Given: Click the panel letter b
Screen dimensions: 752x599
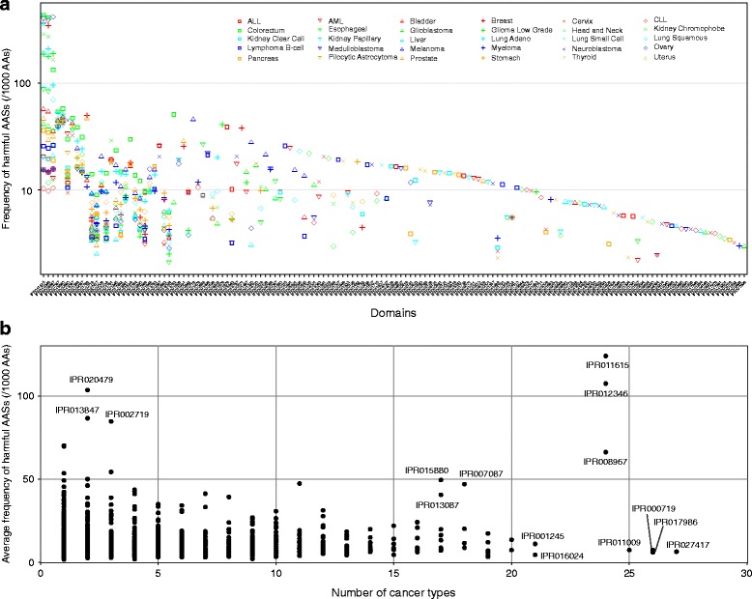Looking at the screenshot, I should click(6, 329).
